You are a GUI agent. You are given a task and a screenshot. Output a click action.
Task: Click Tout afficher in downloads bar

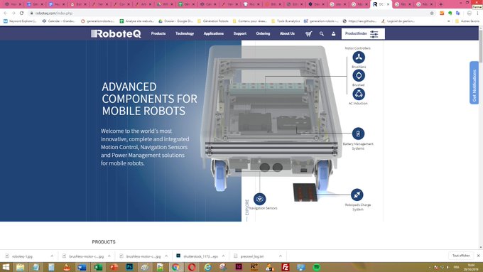(x=461, y=256)
